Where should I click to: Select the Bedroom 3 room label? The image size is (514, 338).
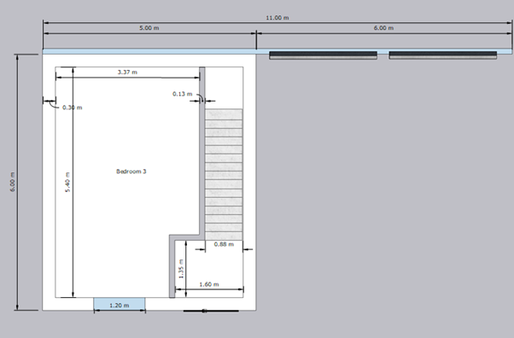(131, 171)
